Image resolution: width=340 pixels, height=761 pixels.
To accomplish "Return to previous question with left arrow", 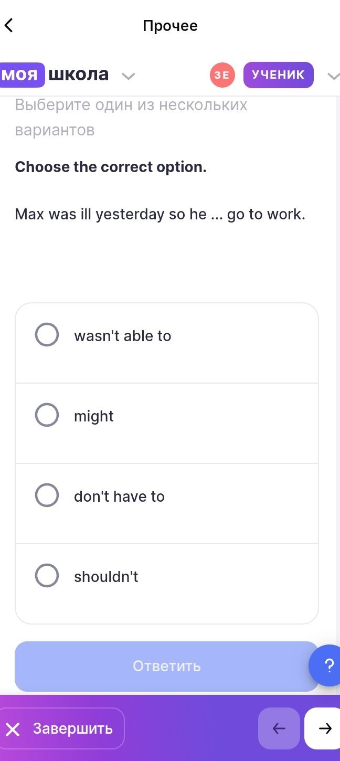I will pos(279,728).
